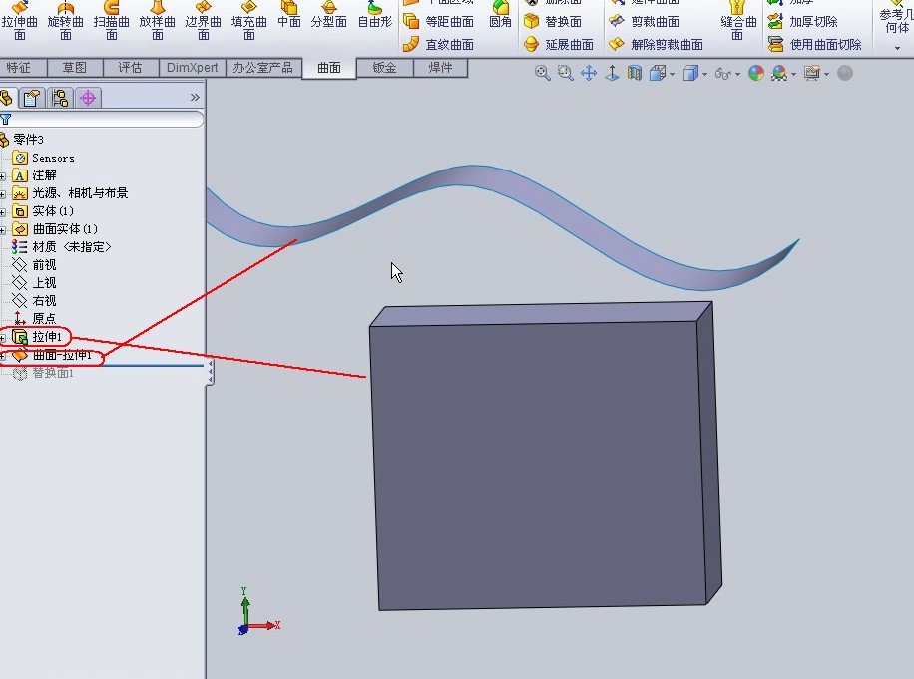Activate the yellow Section View icon
Viewport: 914px width, 679px height.
635,73
